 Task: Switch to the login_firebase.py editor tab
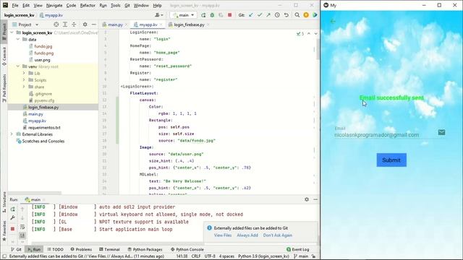(190, 25)
